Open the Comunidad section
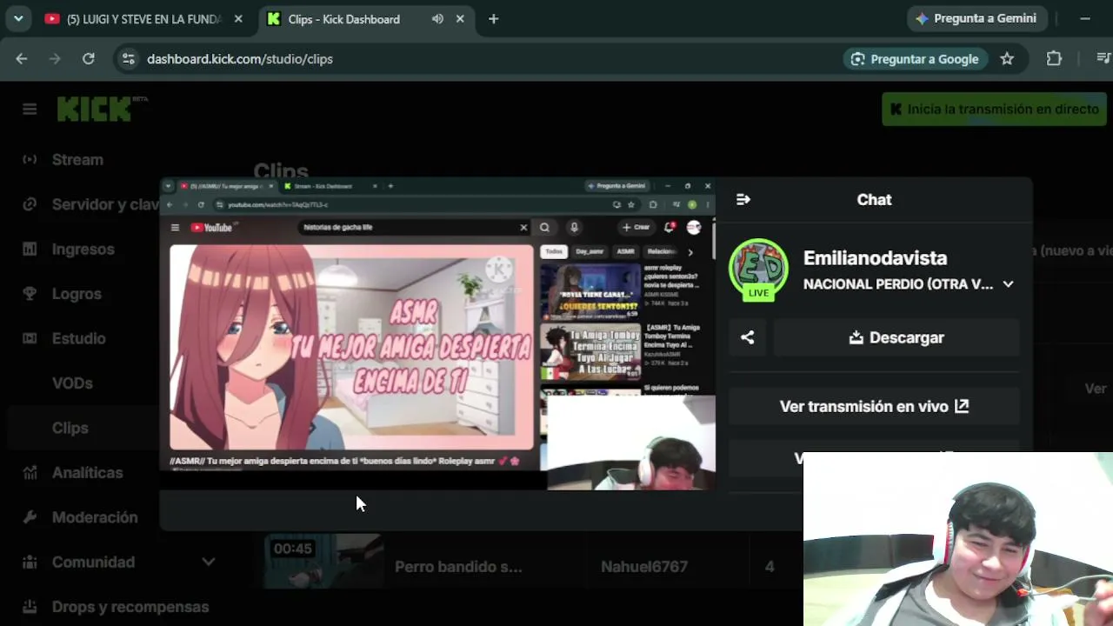This screenshot has width=1113, height=626. (x=93, y=562)
